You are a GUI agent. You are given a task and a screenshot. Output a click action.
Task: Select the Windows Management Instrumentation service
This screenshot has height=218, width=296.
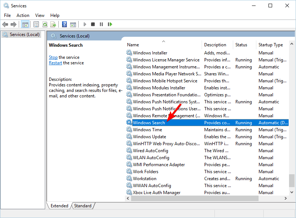[207, 67]
